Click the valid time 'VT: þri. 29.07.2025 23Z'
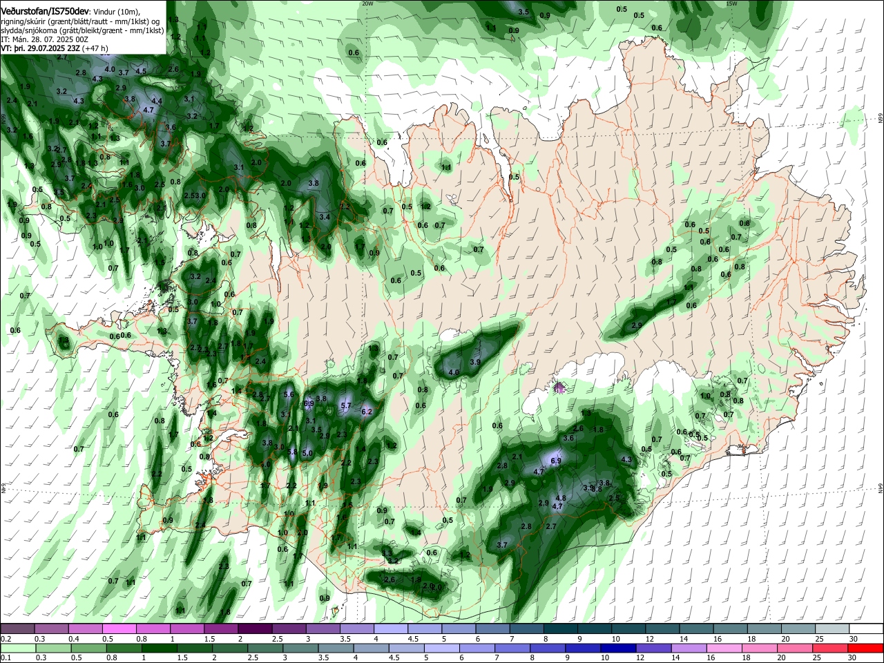884x663 pixels. [40, 48]
